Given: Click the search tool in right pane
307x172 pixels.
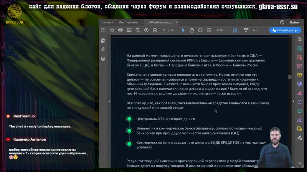Looking at the screenshot, I should [x=300, y=39].
